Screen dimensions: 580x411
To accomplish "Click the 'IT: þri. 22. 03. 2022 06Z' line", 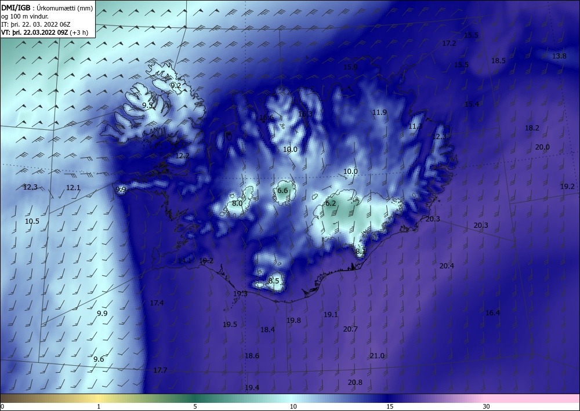I will click(35, 24).
